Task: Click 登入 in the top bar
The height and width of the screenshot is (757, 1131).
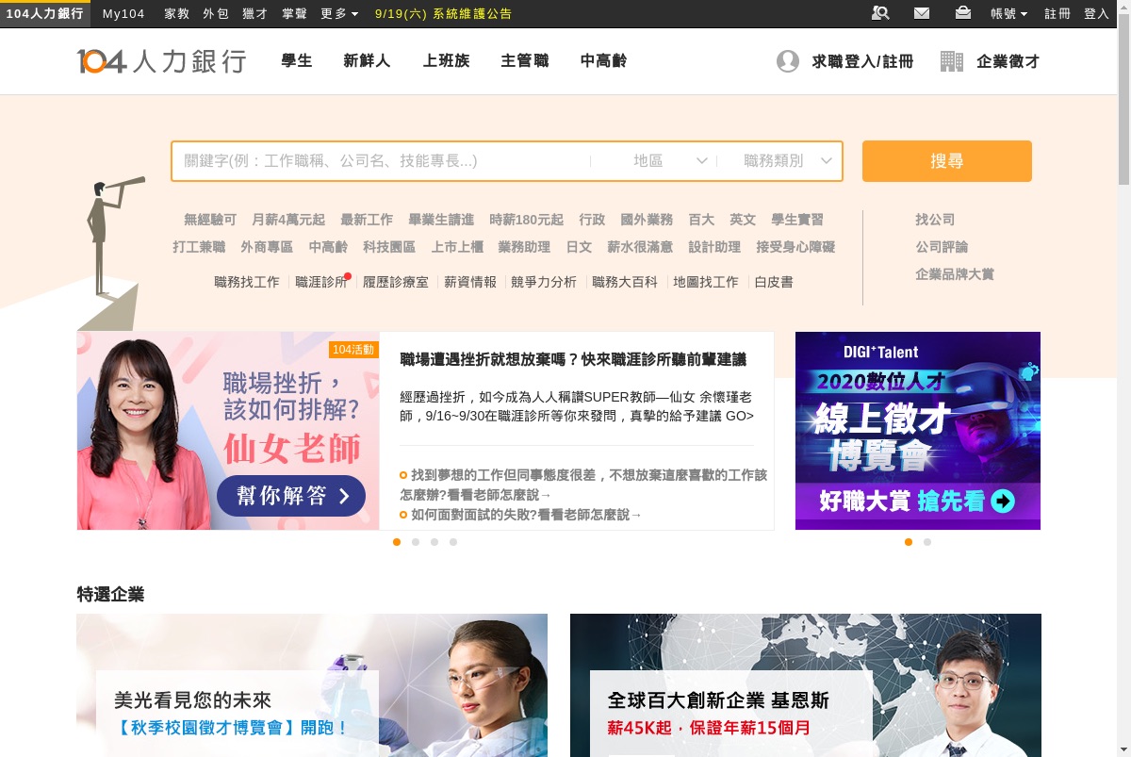Action: point(1097,14)
